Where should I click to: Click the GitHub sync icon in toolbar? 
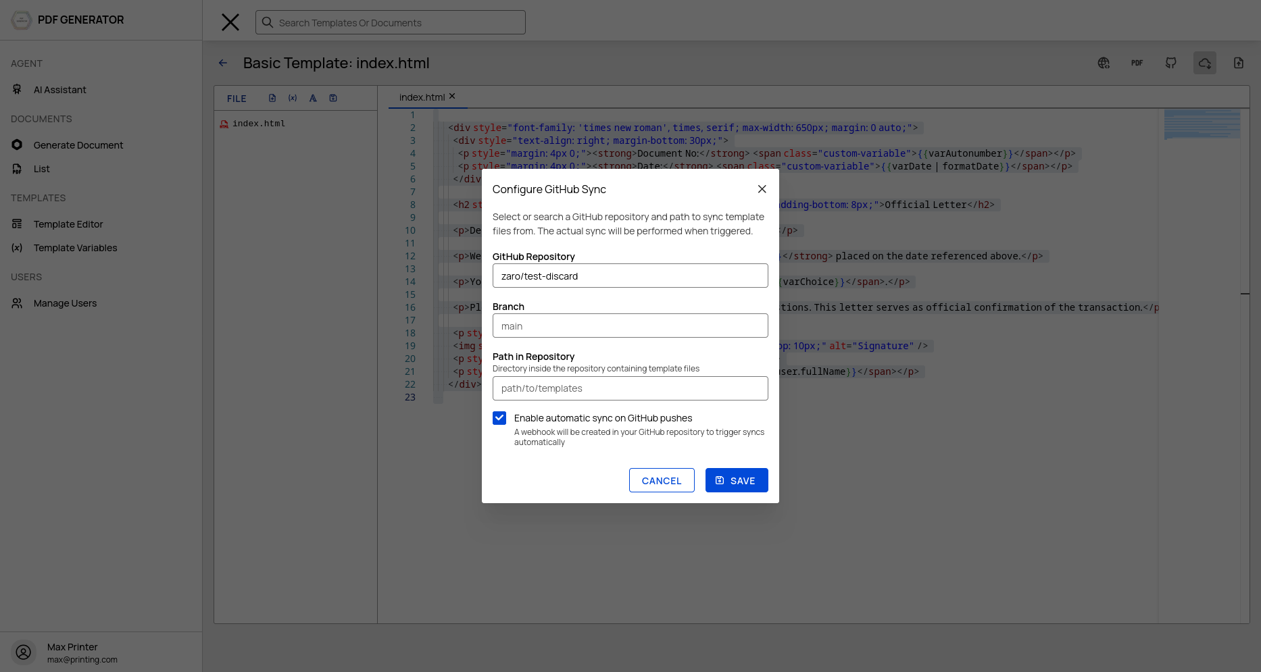tap(1171, 63)
